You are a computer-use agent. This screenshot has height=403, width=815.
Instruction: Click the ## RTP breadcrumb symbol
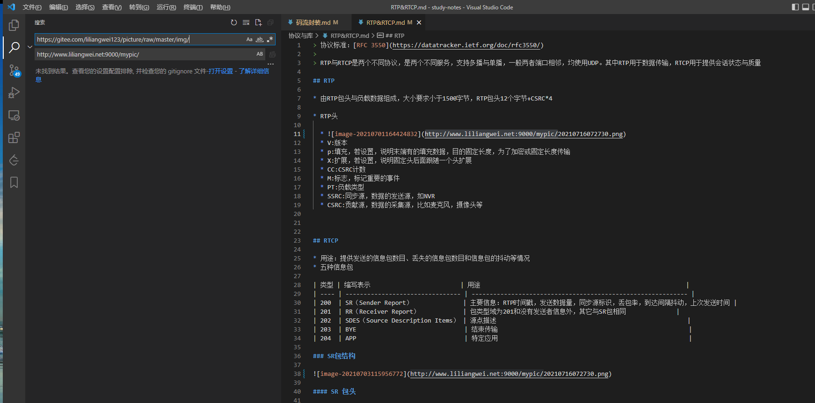391,36
